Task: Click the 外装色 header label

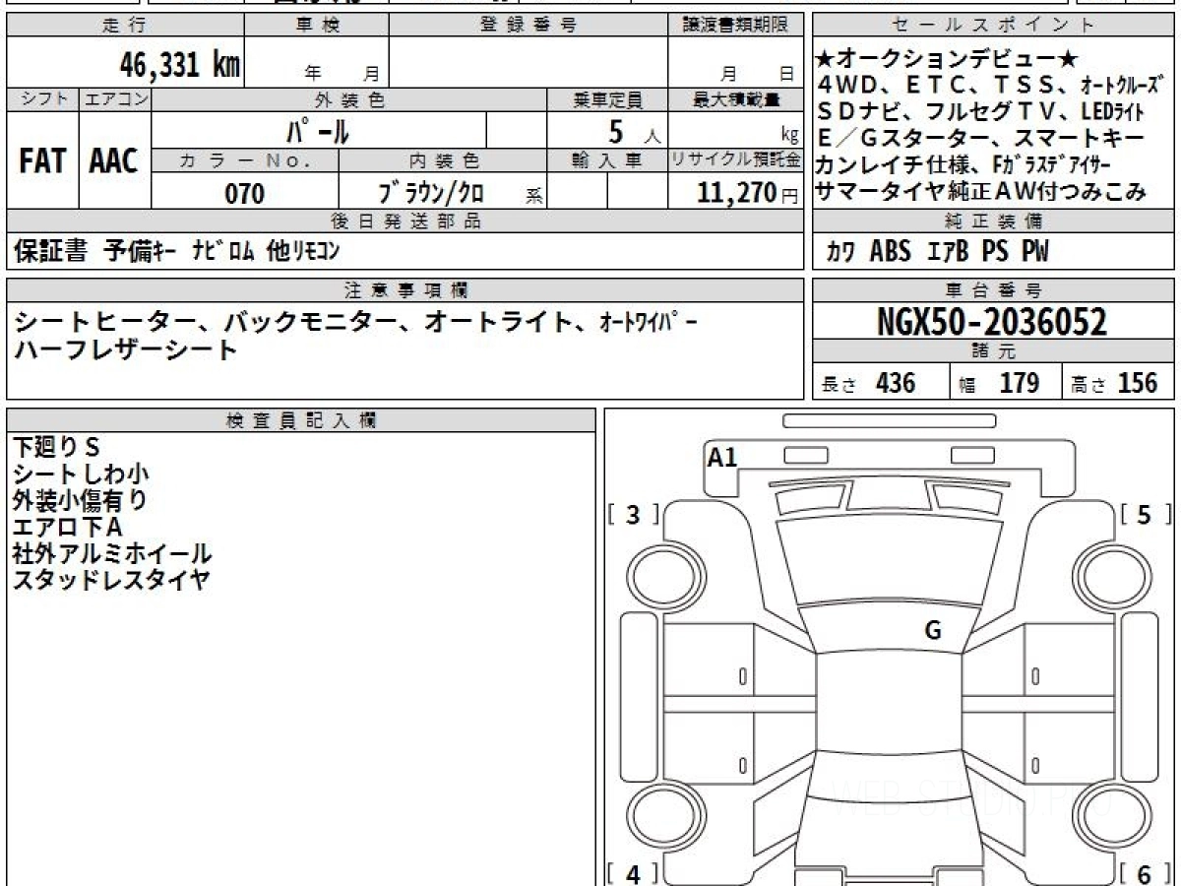Action: pyautogui.click(x=349, y=99)
